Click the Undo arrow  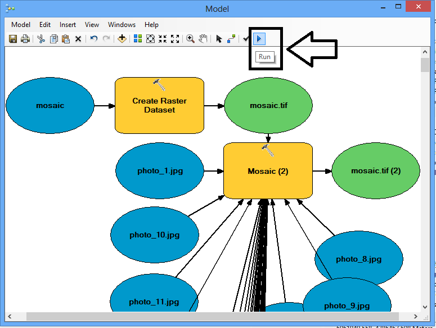point(93,39)
